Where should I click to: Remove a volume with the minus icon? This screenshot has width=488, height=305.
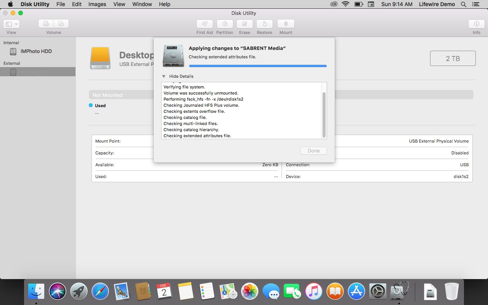click(x=61, y=24)
